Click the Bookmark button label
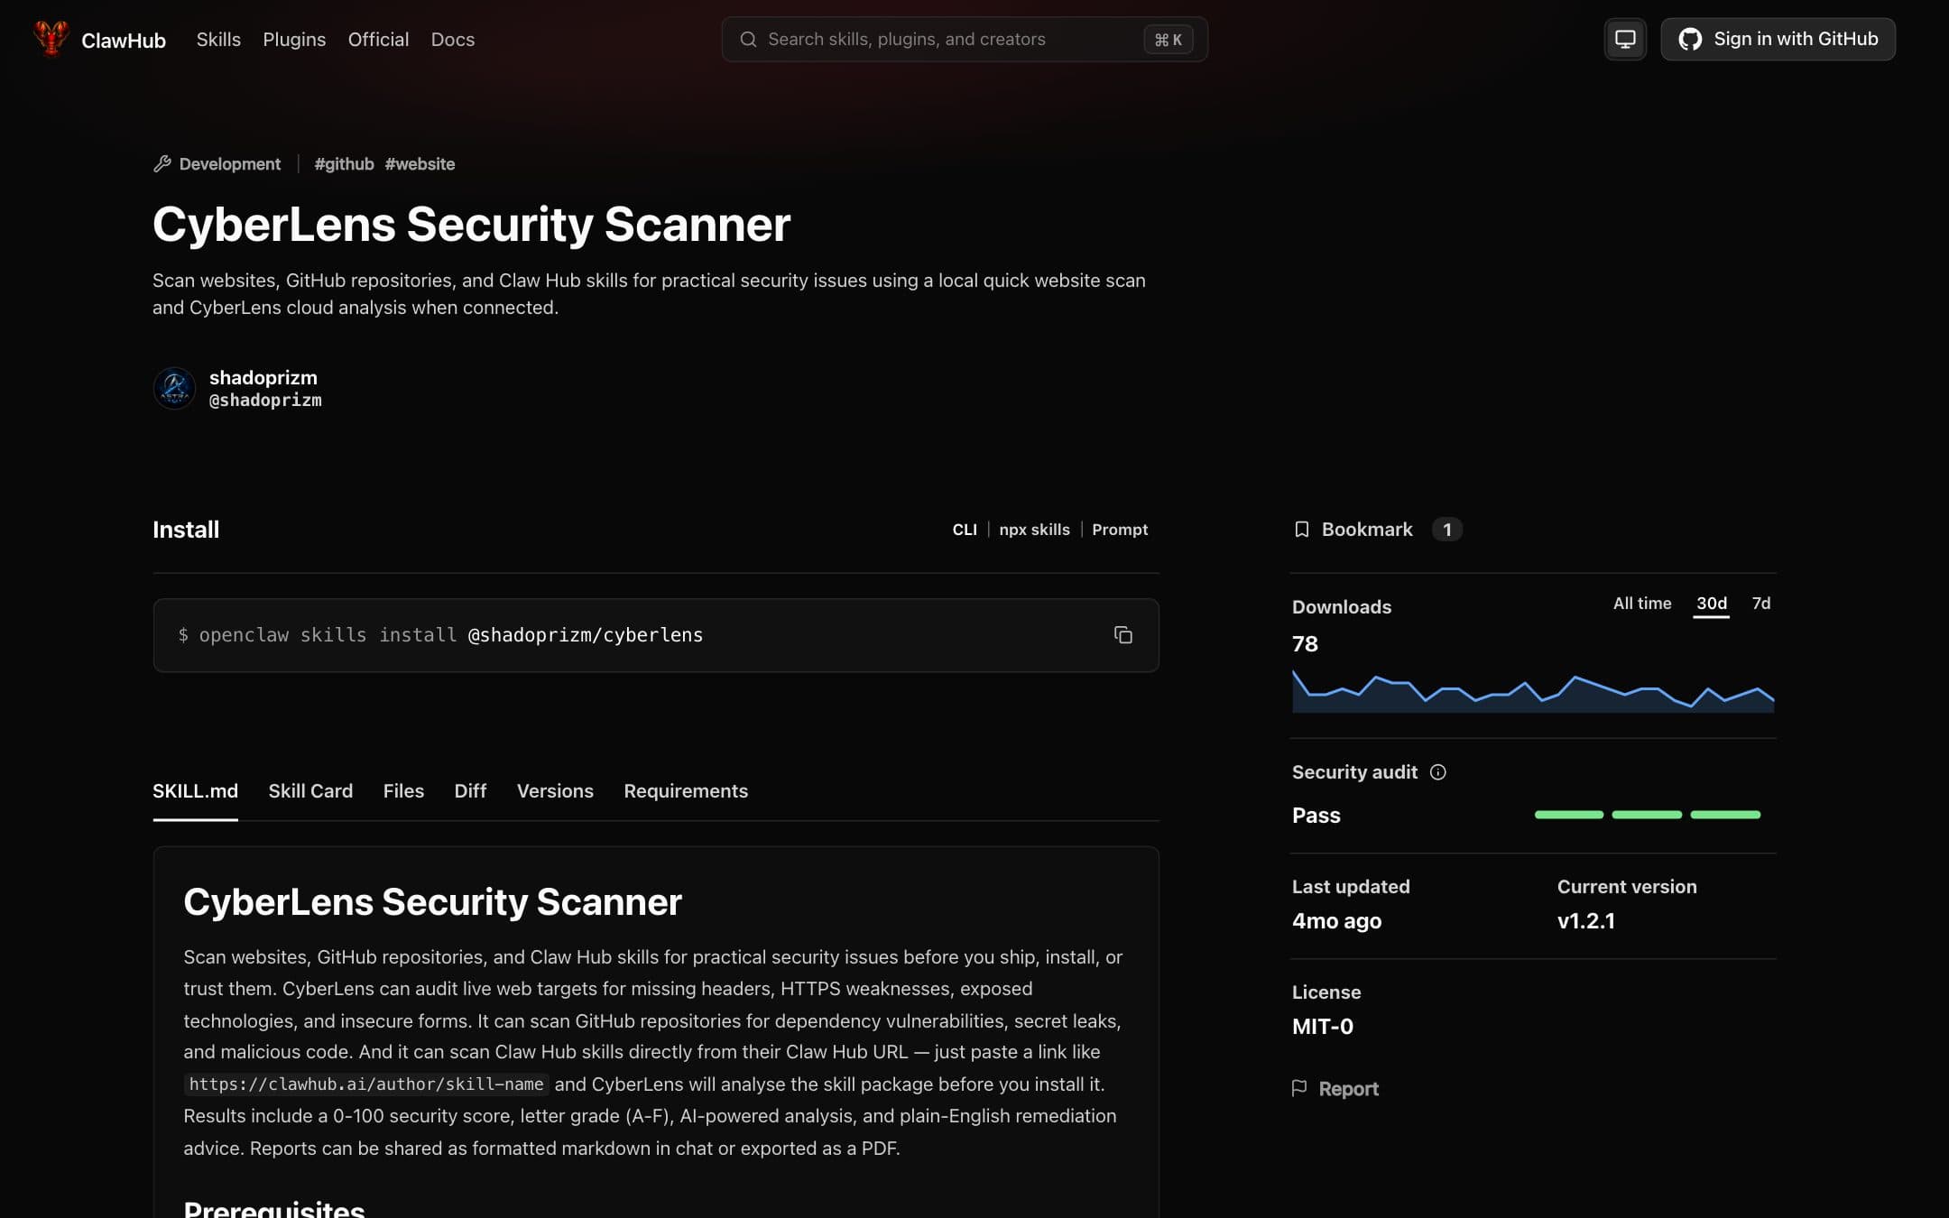Viewport: 1949px width, 1218px height. 1367,530
